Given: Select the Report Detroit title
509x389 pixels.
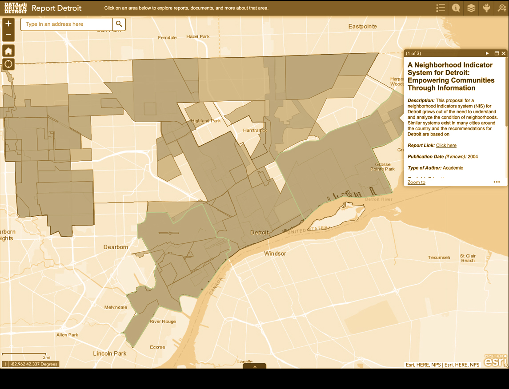Looking at the screenshot, I should click(57, 8).
